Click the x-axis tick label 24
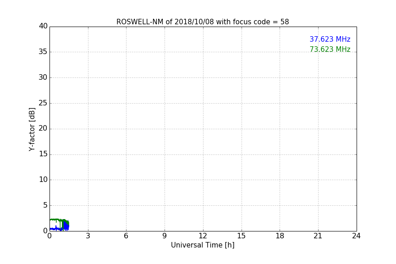 (x=356, y=236)
